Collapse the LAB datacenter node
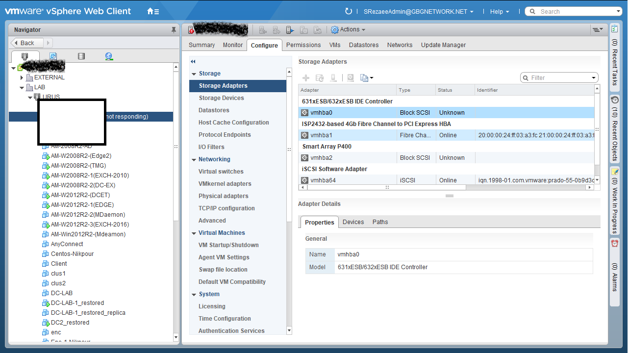The image size is (628, 353). click(22, 88)
